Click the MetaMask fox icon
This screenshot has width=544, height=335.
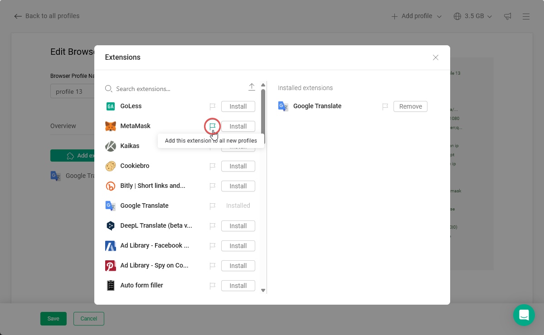pyautogui.click(x=111, y=126)
